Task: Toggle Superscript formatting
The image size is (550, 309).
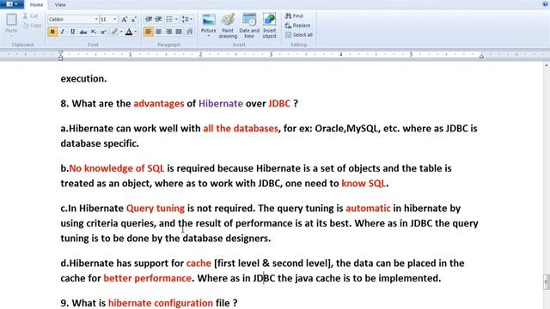Action: point(103,32)
